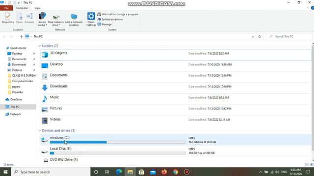Select the Music folder
This screenshot has width=314, height=176.
coord(176,99)
